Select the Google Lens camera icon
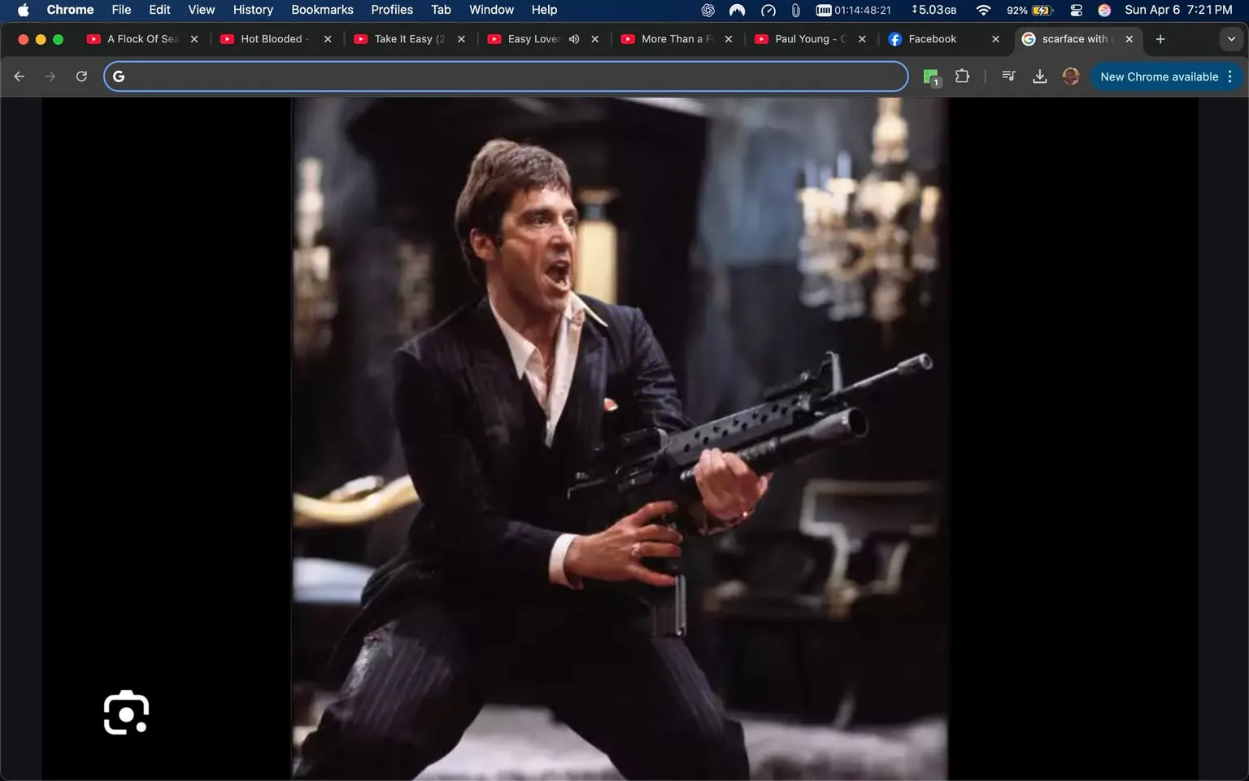This screenshot has width=1249, height=781. pyautogui.click(x=125, y=712)
